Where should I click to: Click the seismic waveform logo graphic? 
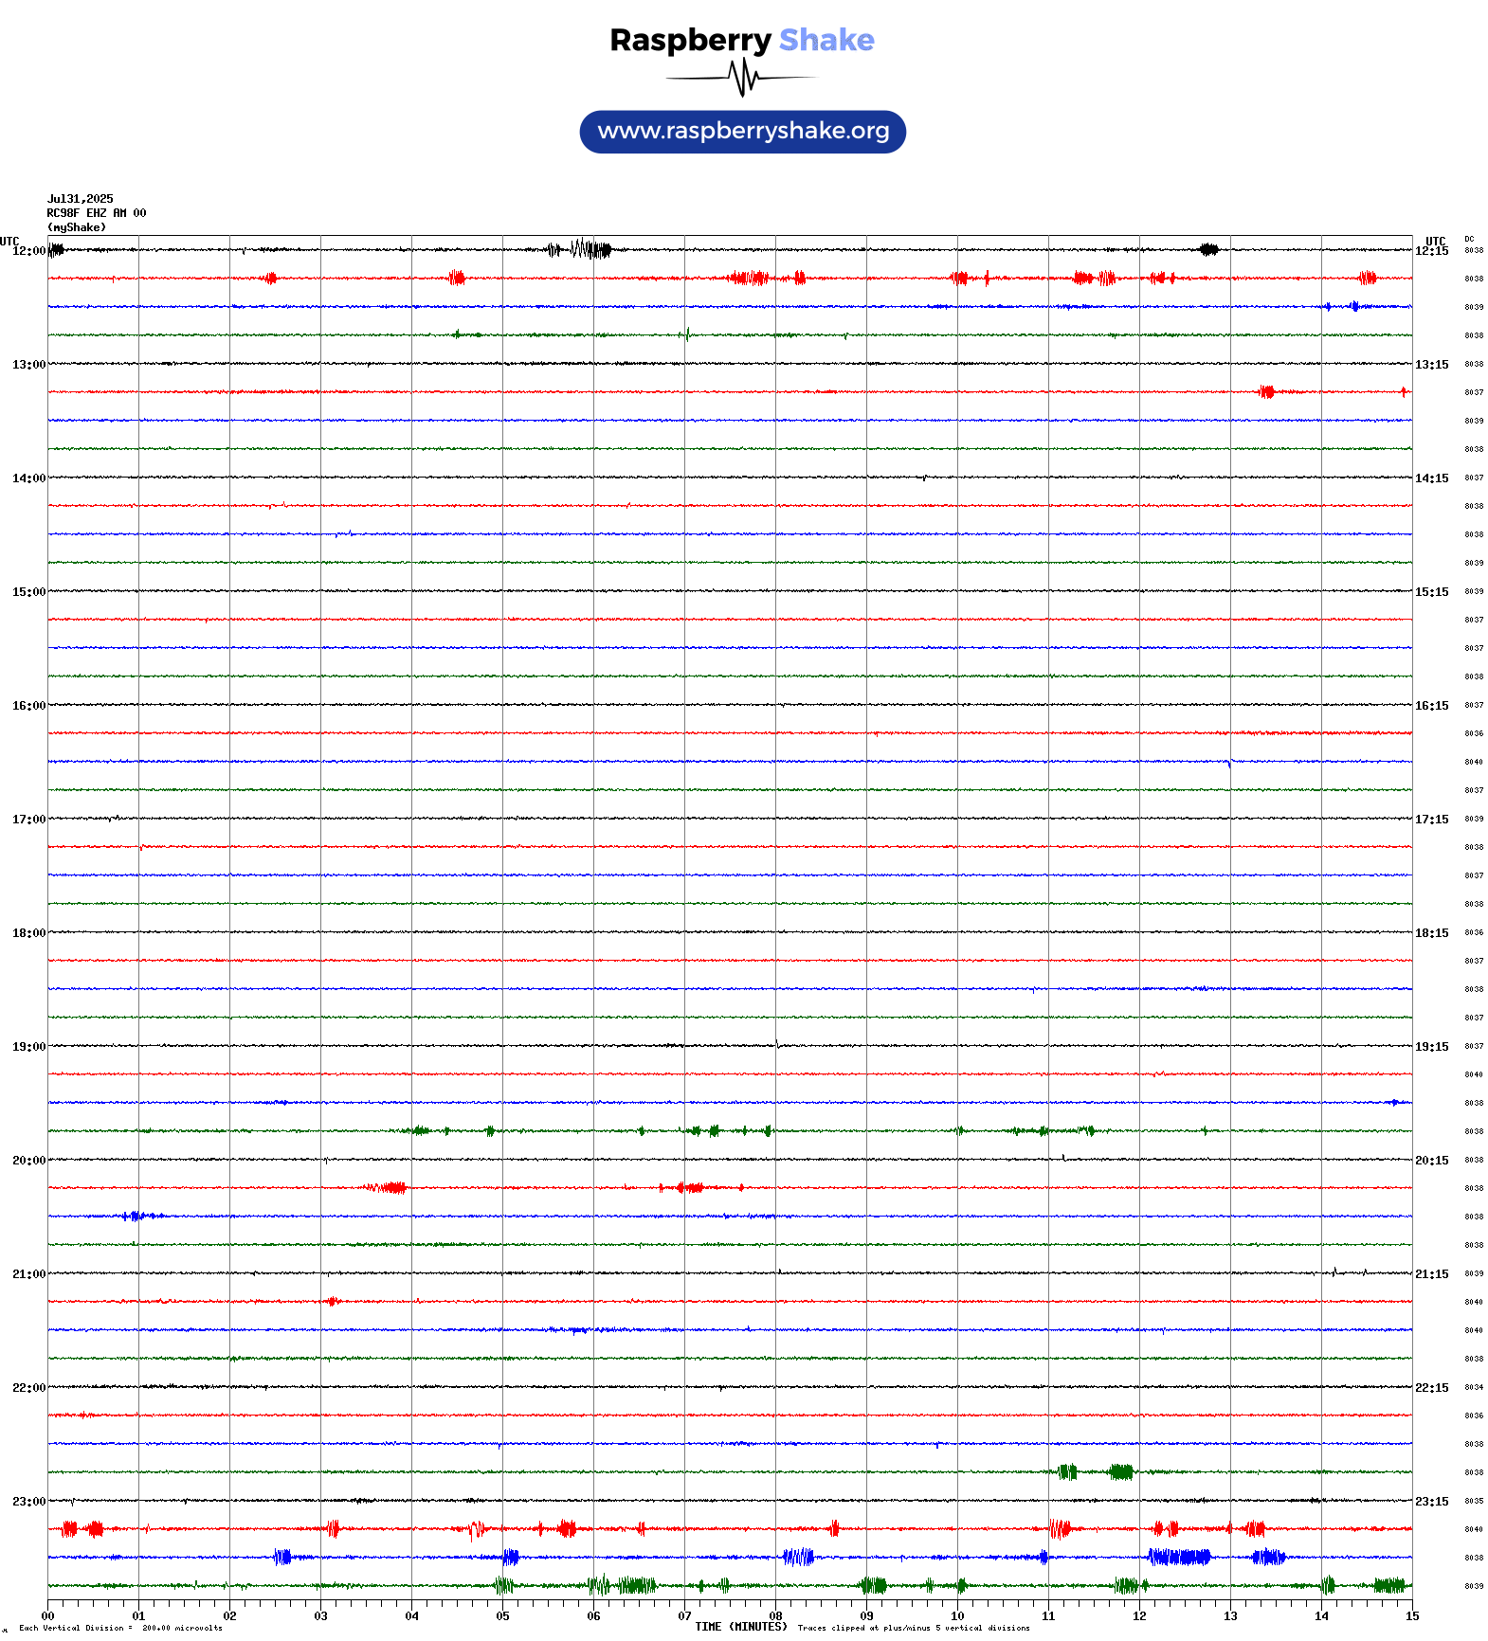point(741,78)
